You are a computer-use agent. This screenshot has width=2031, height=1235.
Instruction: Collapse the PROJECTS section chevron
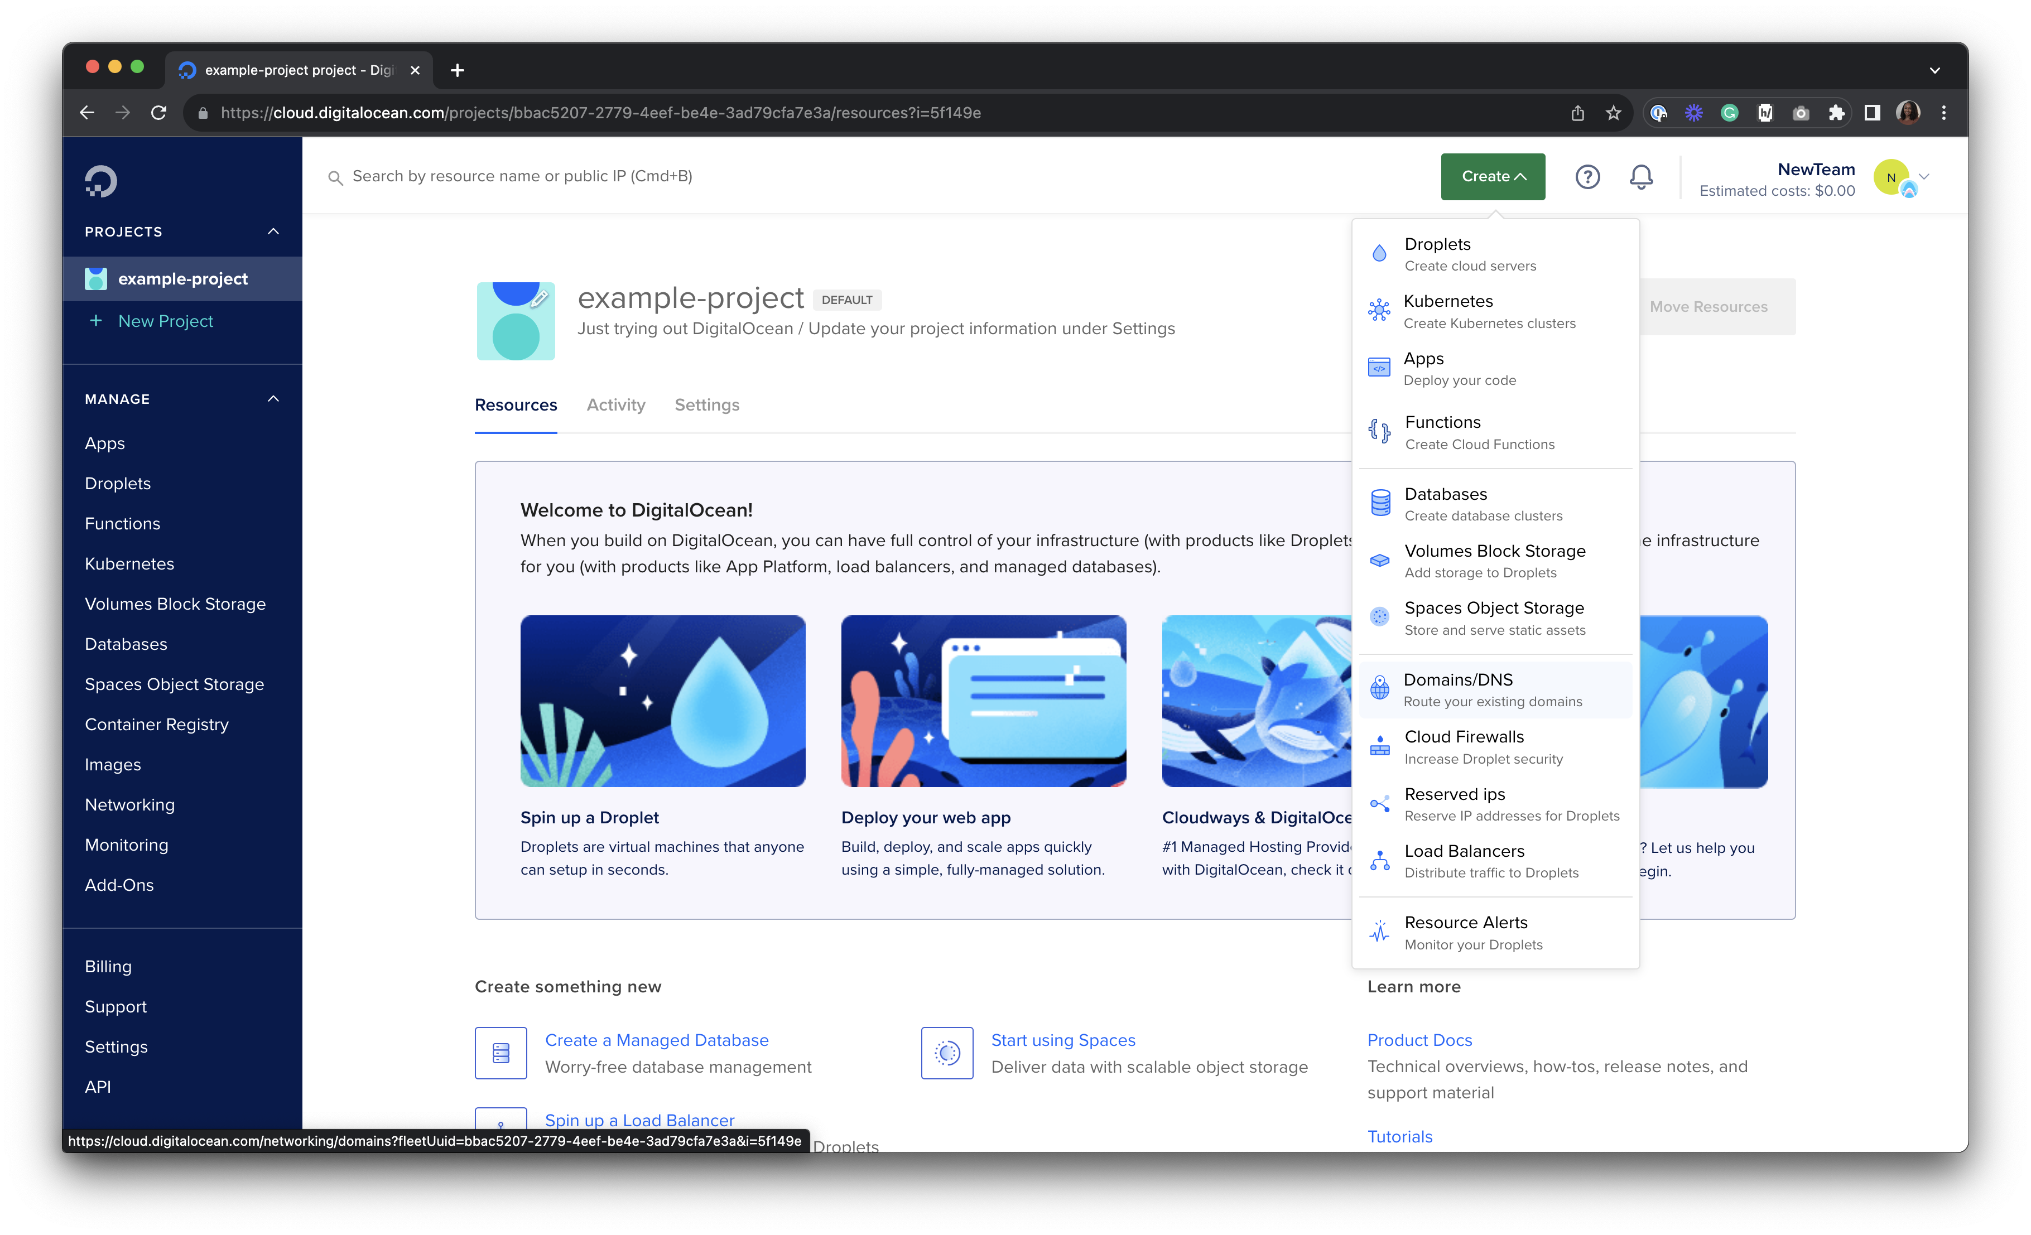pyautogui.click(x=273, y=231)
